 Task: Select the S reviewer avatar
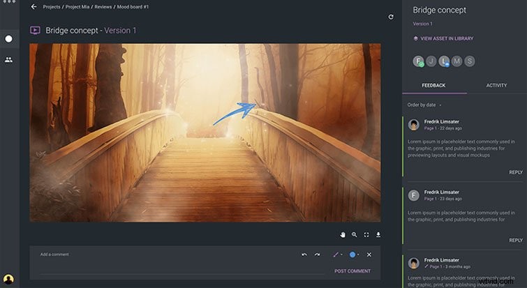coord(470,61)
